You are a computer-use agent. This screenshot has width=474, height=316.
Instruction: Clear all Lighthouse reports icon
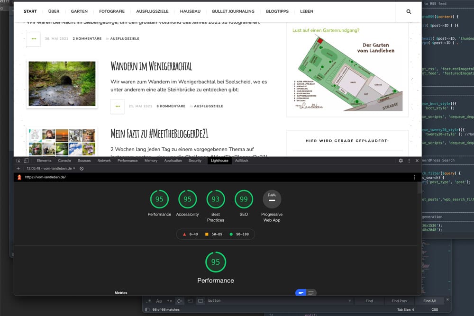click(82, 168)
